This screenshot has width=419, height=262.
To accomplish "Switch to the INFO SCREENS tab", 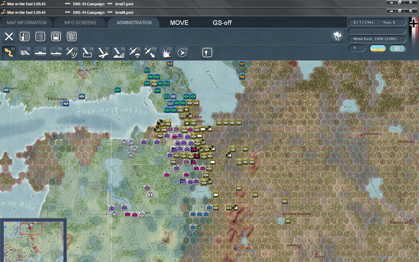I will click(80, 23).
